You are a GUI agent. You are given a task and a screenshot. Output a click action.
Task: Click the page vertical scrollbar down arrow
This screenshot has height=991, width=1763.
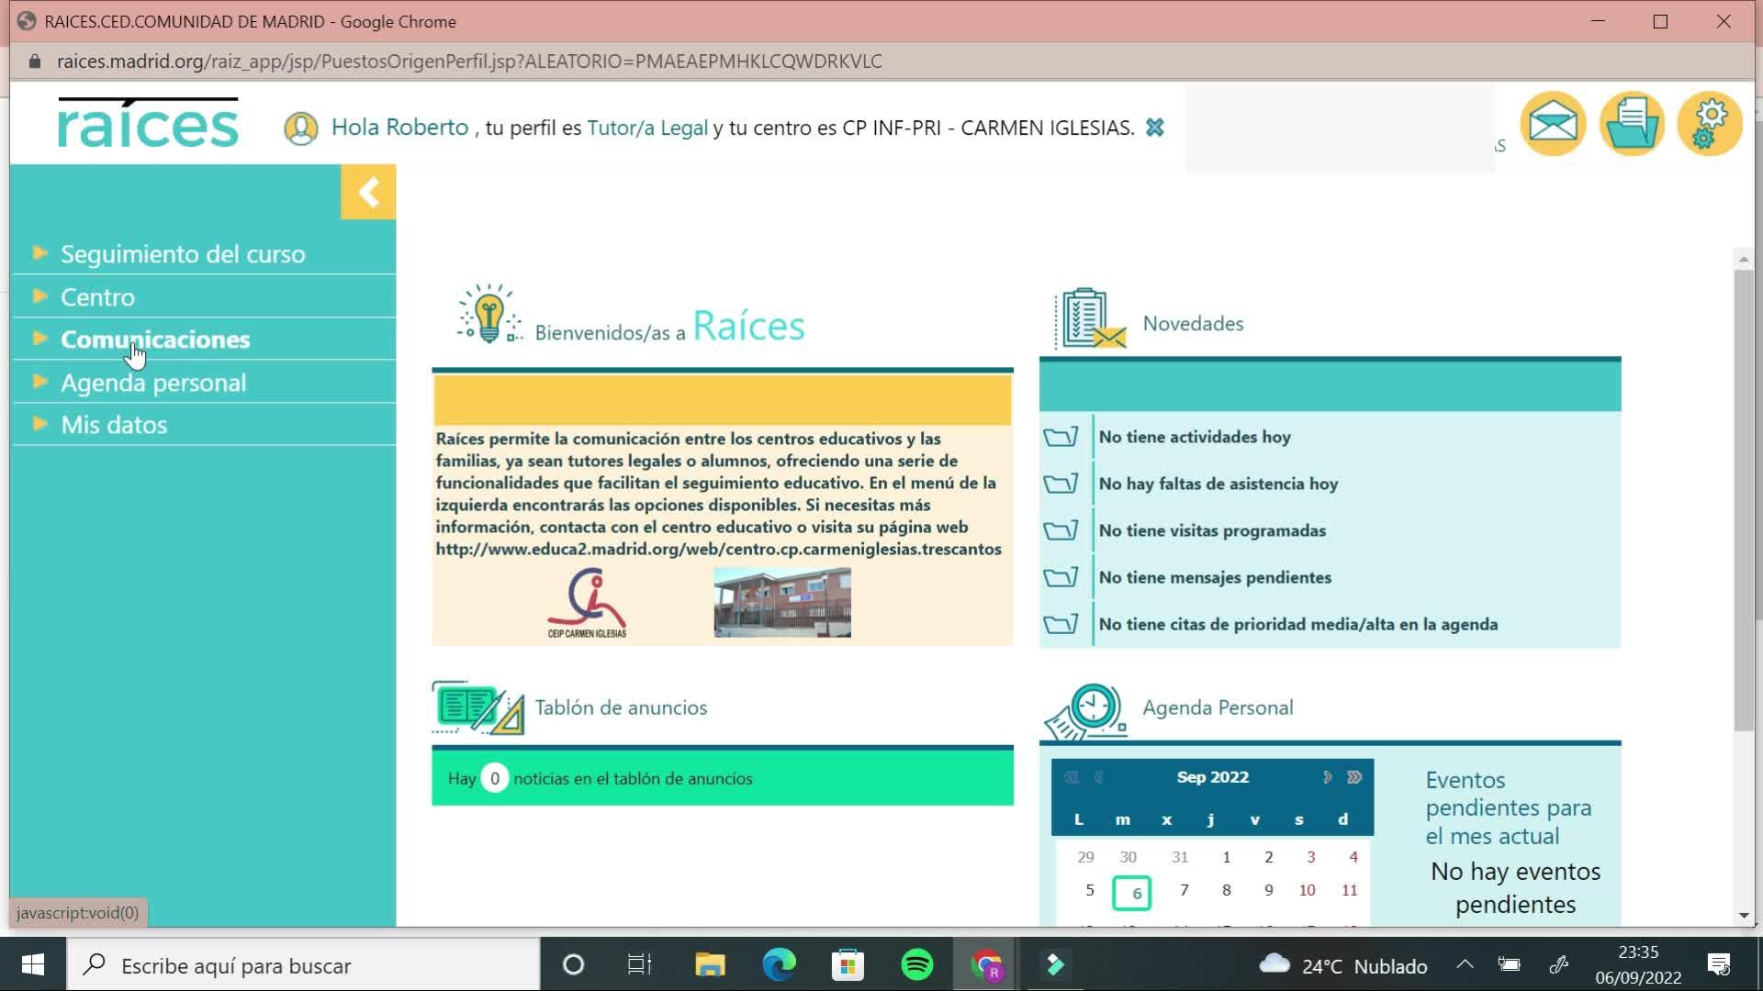coord(1744,915)
